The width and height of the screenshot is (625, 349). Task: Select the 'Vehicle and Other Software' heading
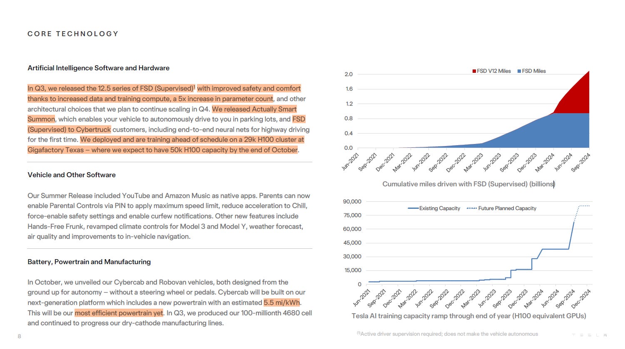point(72,175)
